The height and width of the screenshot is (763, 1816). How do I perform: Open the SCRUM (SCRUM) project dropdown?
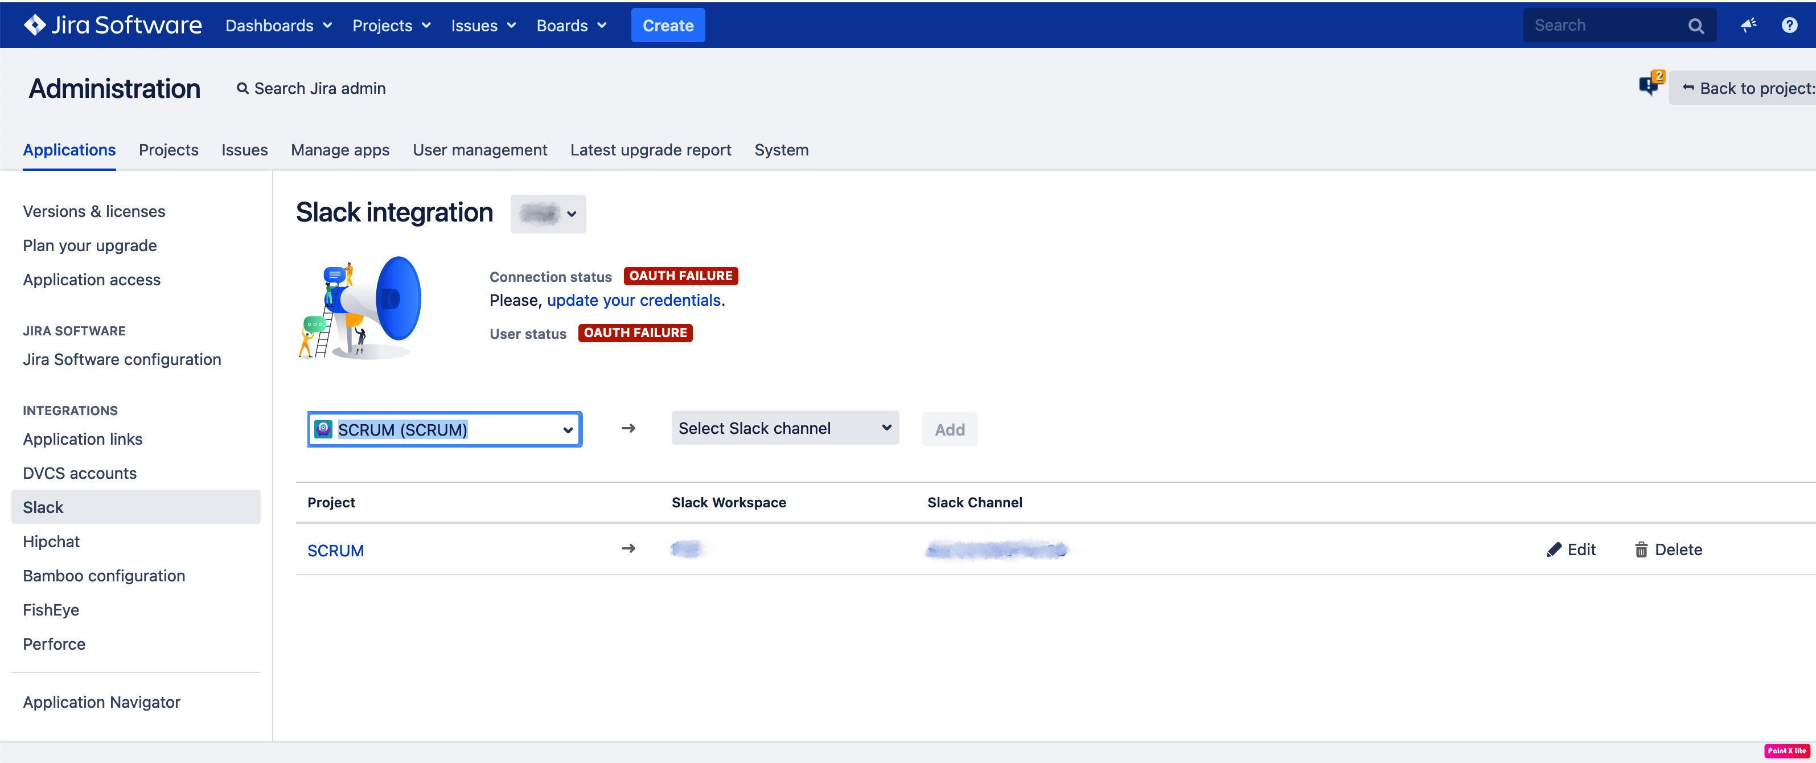click(x=444, y=429)
